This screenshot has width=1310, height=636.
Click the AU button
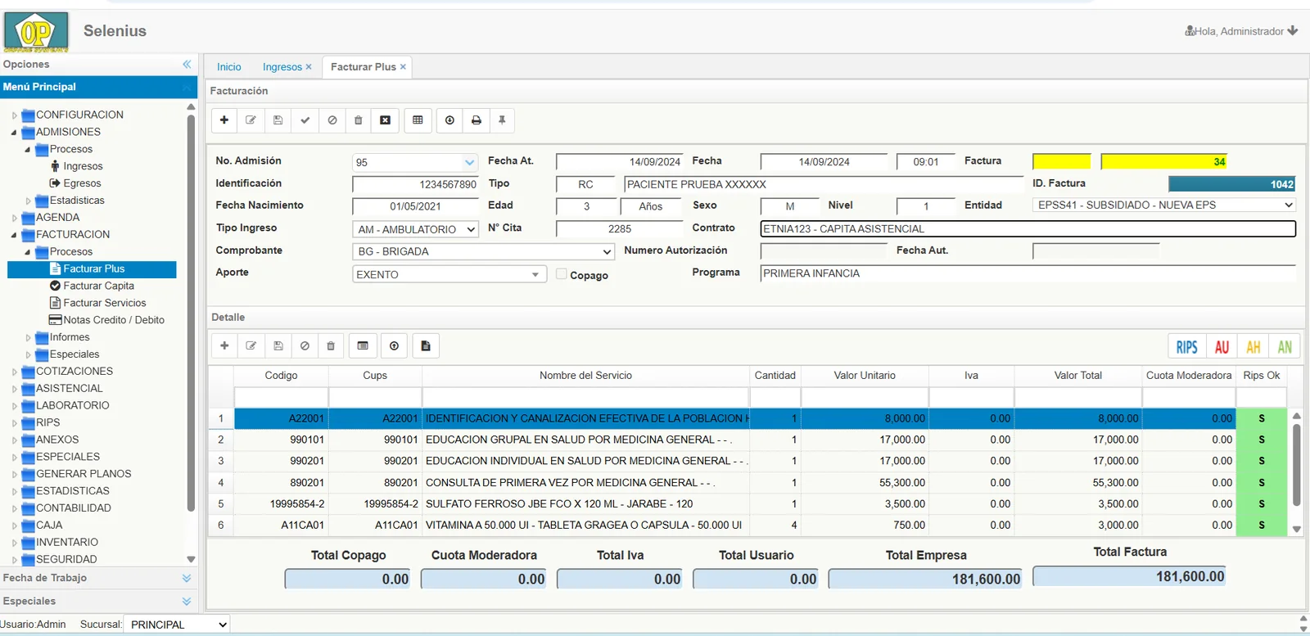[1222, 347]
